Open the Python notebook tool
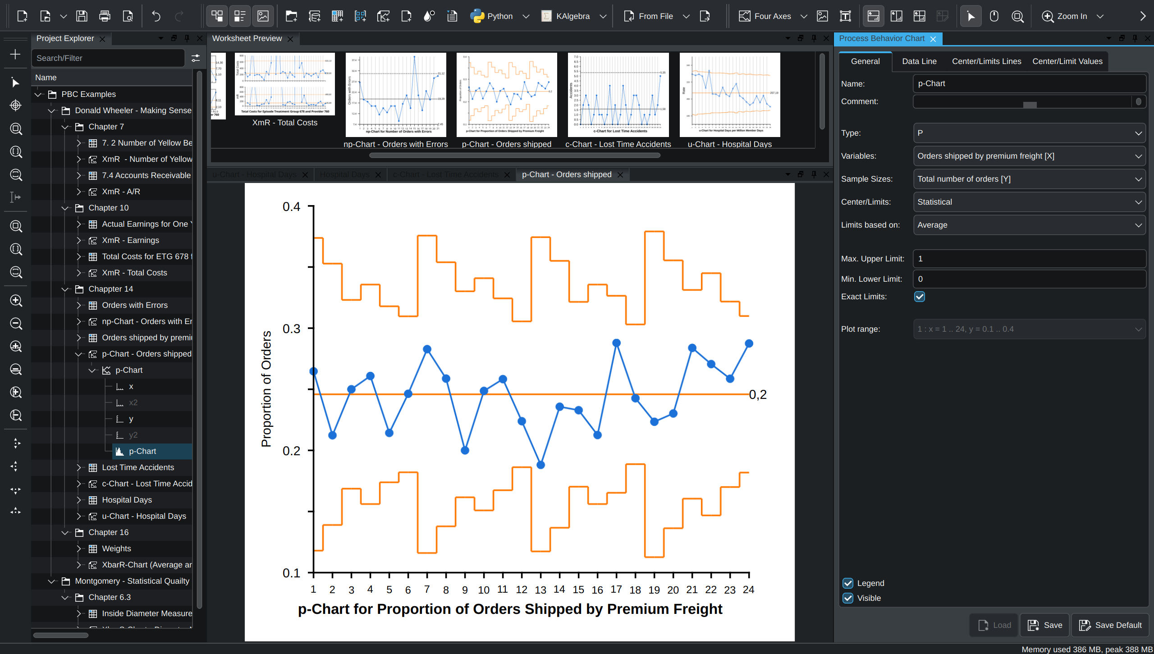The height and width of the screenshot is (654, 1154). click(x=492, y=16)
